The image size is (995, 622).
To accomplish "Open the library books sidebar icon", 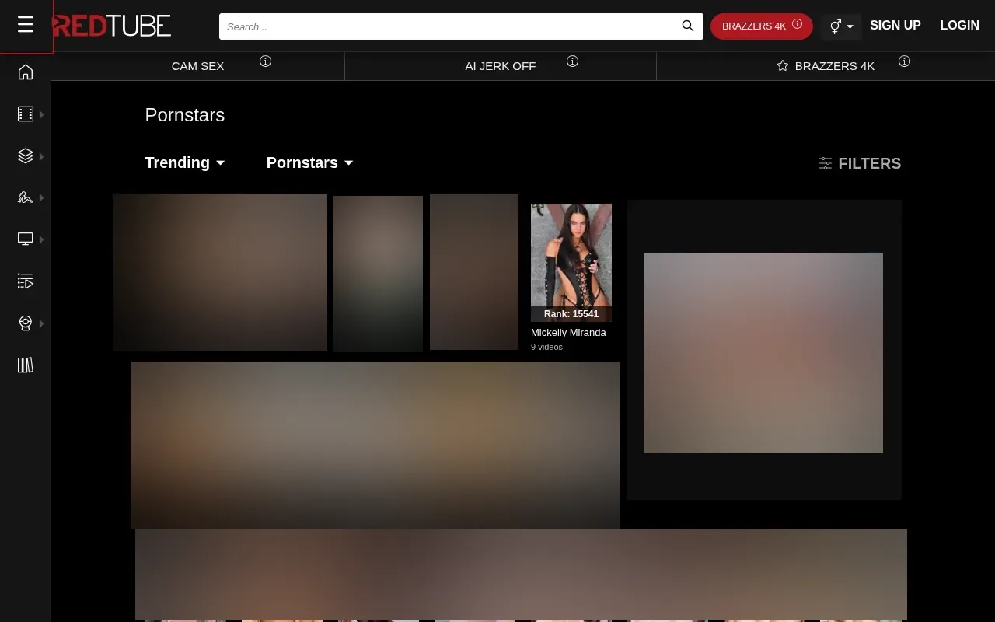I will (x=26, y=365).
